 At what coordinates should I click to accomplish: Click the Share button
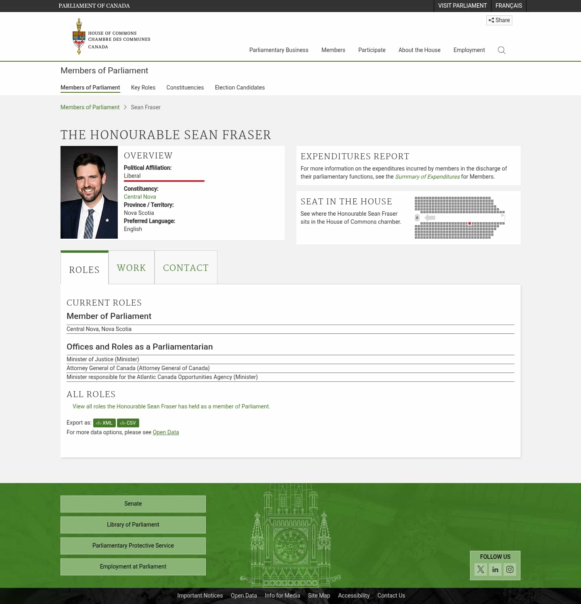click(499, 20)
